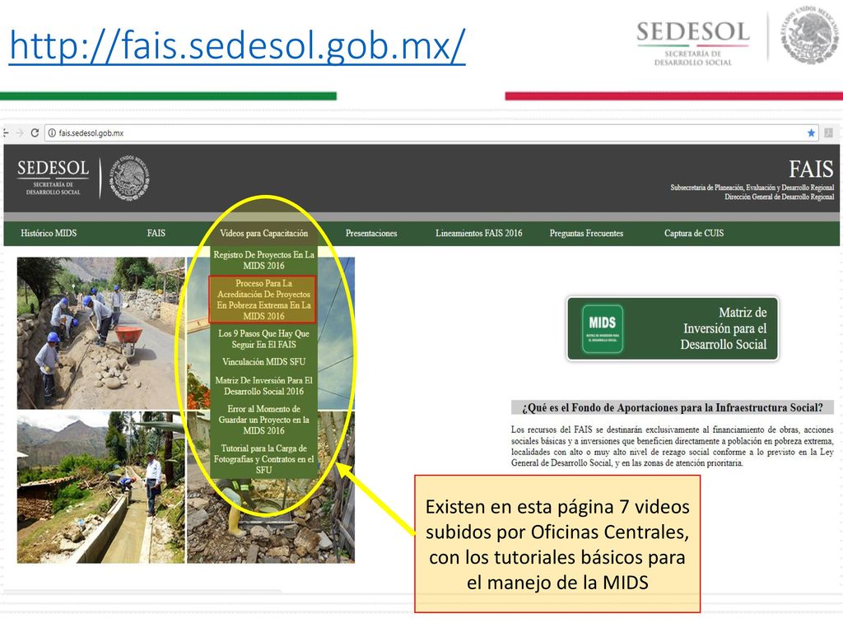Open the http://fais.sedesol.gob.mx/ hyperlink in the slide title

click(x=237, y=46)
